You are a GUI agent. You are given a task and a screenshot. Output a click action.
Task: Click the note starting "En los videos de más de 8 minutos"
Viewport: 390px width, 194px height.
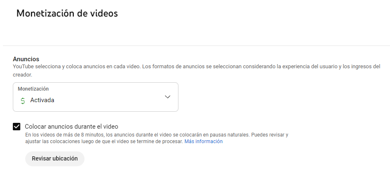click(156, 138)
